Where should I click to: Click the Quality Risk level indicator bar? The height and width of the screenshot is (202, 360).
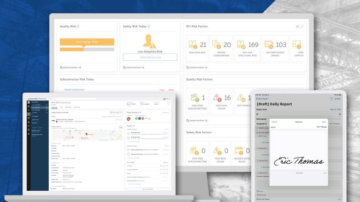[87, 50]
